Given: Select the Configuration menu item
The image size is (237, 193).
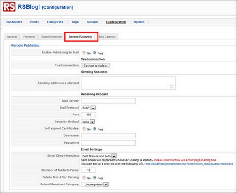Looking at the screenshot, I should click(x=116, y=22).
